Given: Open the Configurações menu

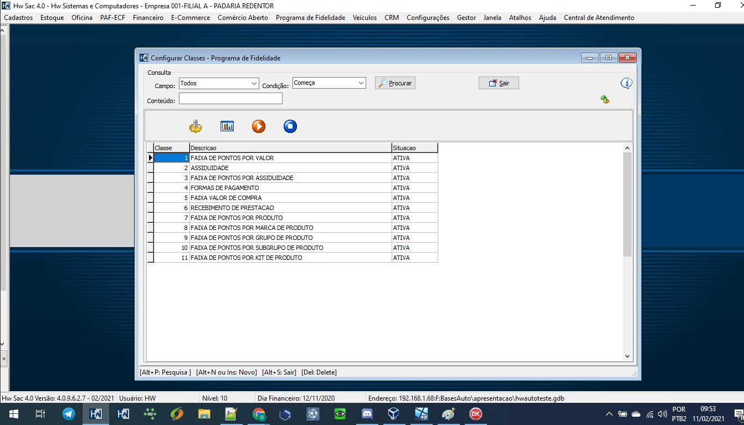Looking at the screenshot, I should 428,18.
